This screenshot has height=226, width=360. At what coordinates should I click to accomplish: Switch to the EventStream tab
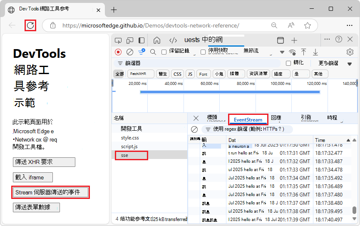point(248,120)
